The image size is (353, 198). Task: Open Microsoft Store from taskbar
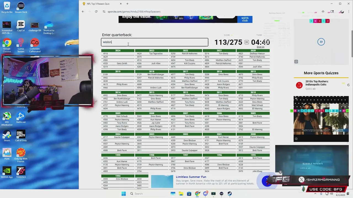tap(189, 194)
